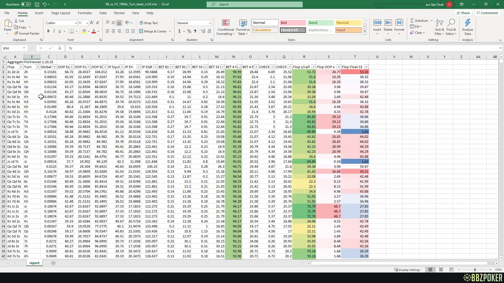Toggle italic formatting button
This screenshot has width=504, height=283.
click(54, 31)
